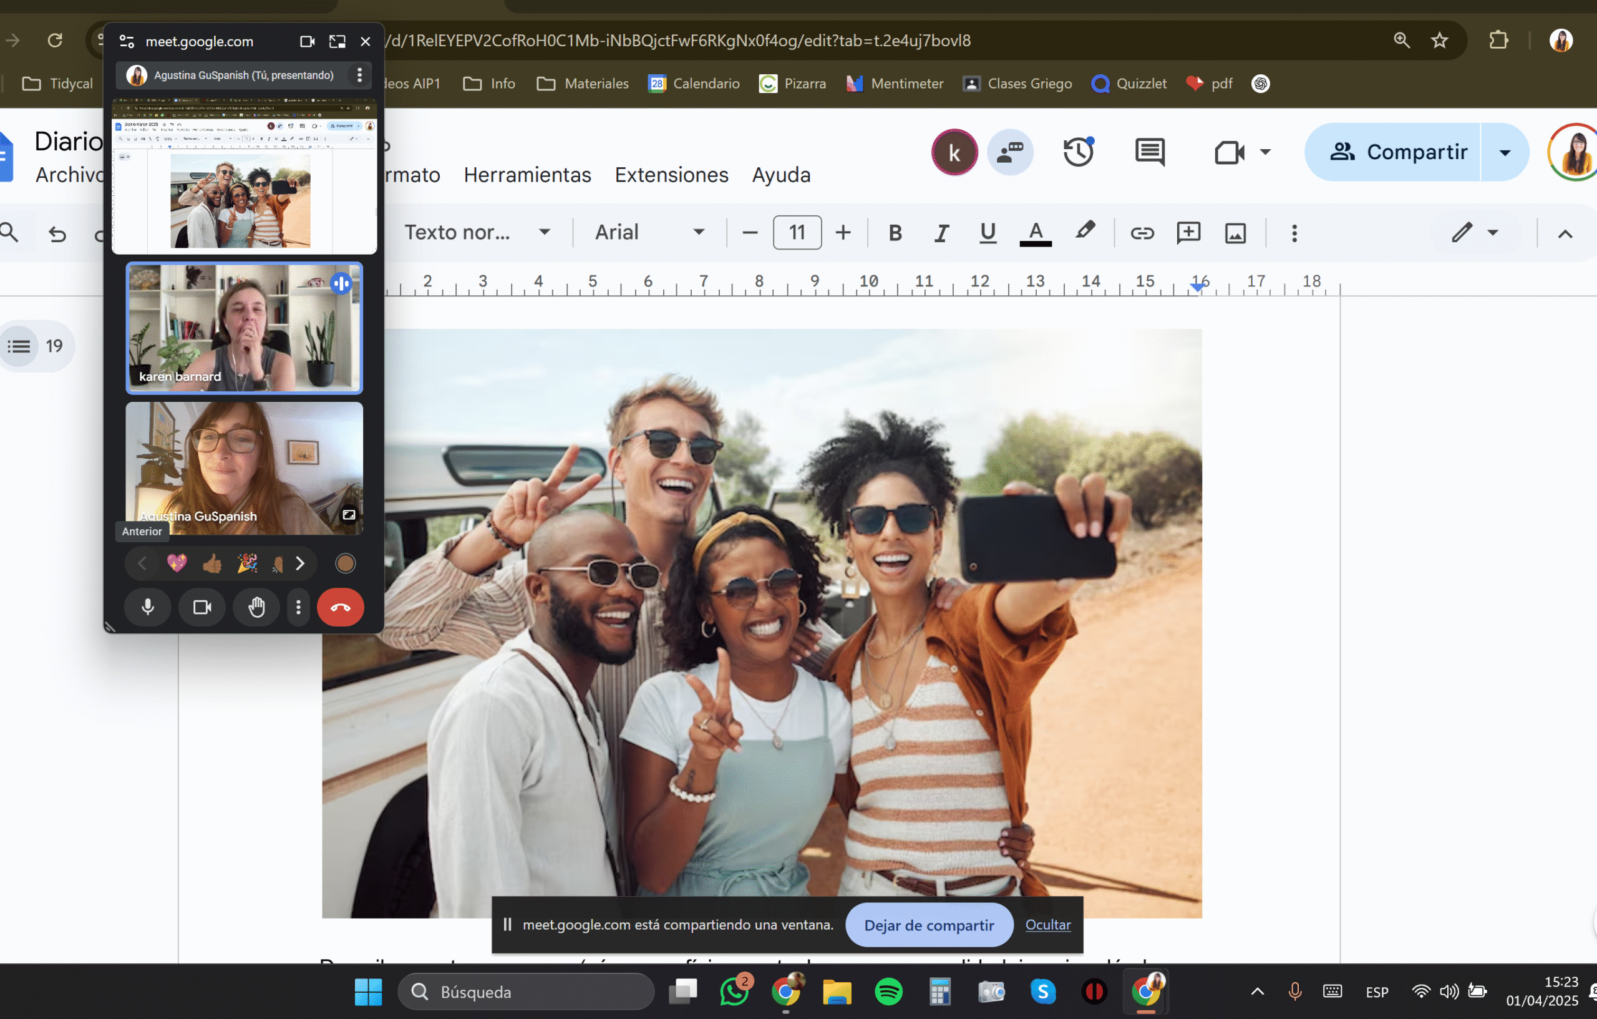The height and width of the screenshot is (1019, 1597).
Task: Click the insert image toolbar icon
Action: tap(1235, 233)
